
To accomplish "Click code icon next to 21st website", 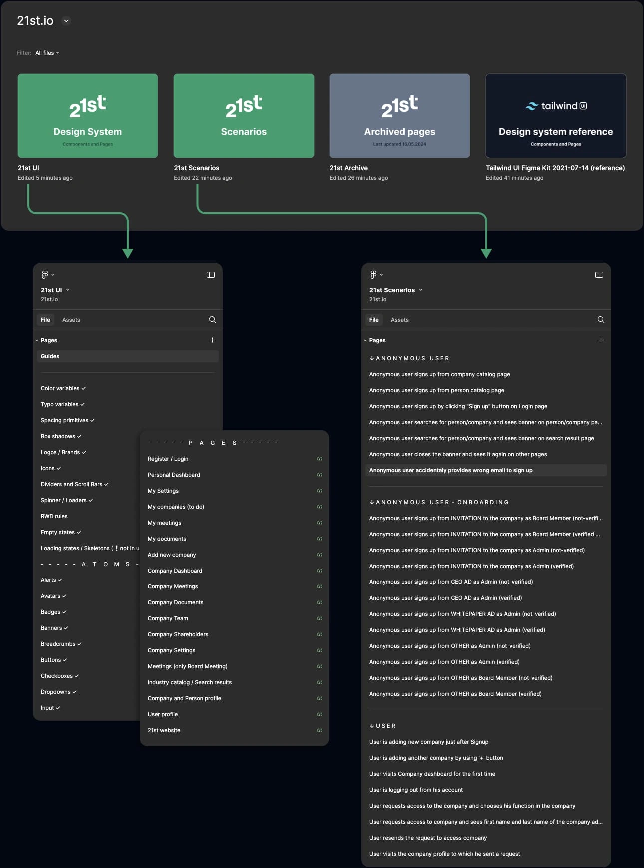I will click(x=320, y=730).
